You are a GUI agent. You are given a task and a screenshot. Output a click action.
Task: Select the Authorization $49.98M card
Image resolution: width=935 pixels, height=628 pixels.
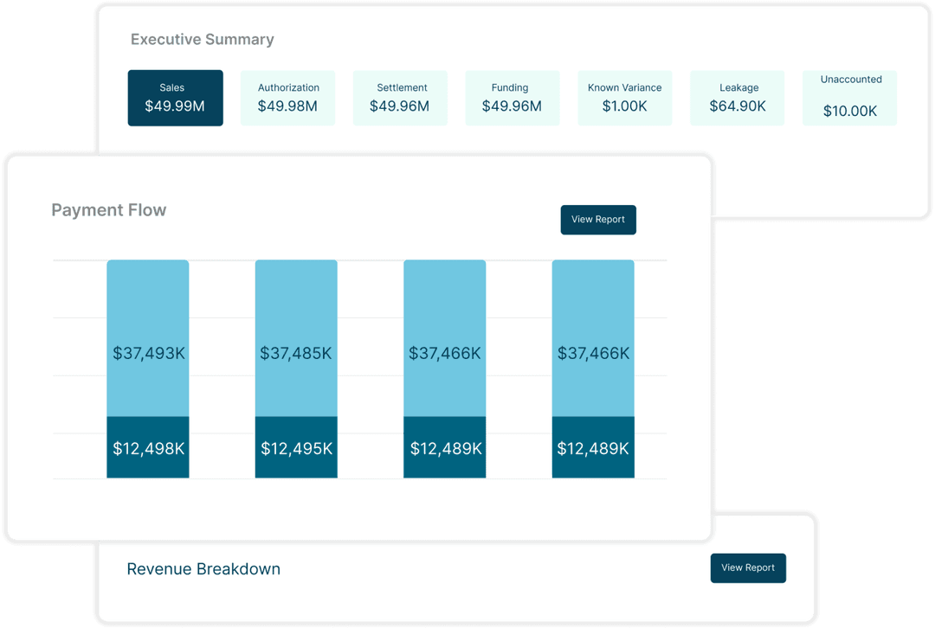coord(287,98)
